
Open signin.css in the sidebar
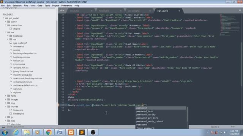click(x=18, y=89)
